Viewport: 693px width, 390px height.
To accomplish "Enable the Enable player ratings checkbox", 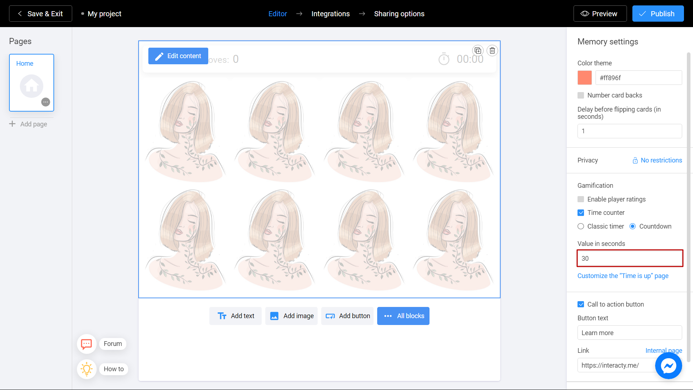I will click(x=581, y=199).
